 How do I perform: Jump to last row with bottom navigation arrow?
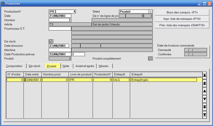click(204, 115)
